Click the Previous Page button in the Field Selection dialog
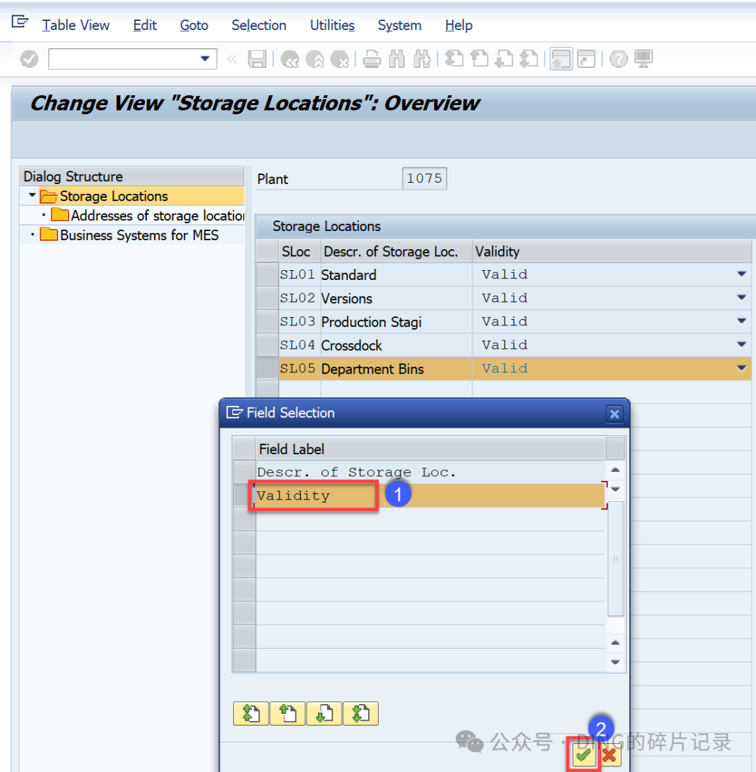756x772 pixels. pos(288,713)
